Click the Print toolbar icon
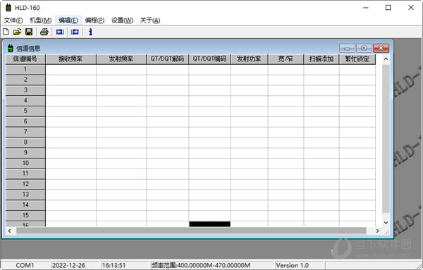 pos(44,32)
